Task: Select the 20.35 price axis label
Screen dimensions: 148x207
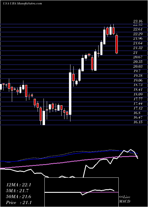Action: pos(138,62)
